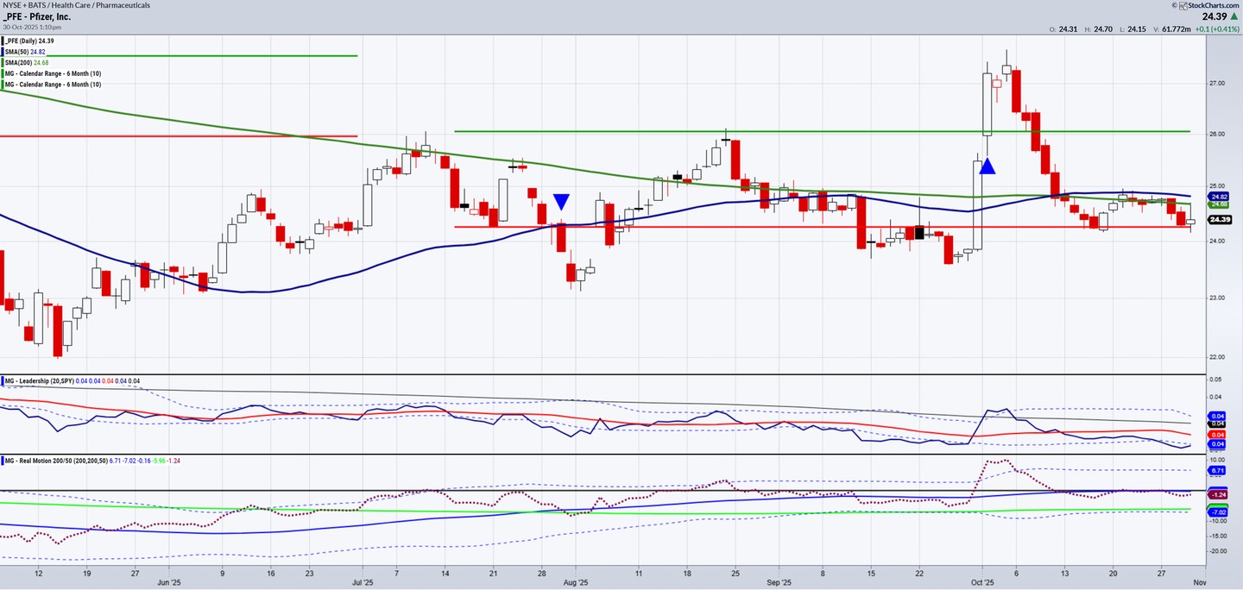Click the Jul '25 date axis label
Screen dimensions: 1243x590
tap(363, 582)
